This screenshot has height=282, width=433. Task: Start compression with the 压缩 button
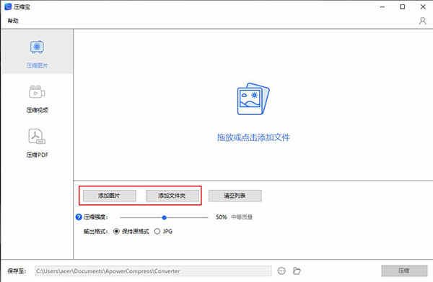click(404, 270)
